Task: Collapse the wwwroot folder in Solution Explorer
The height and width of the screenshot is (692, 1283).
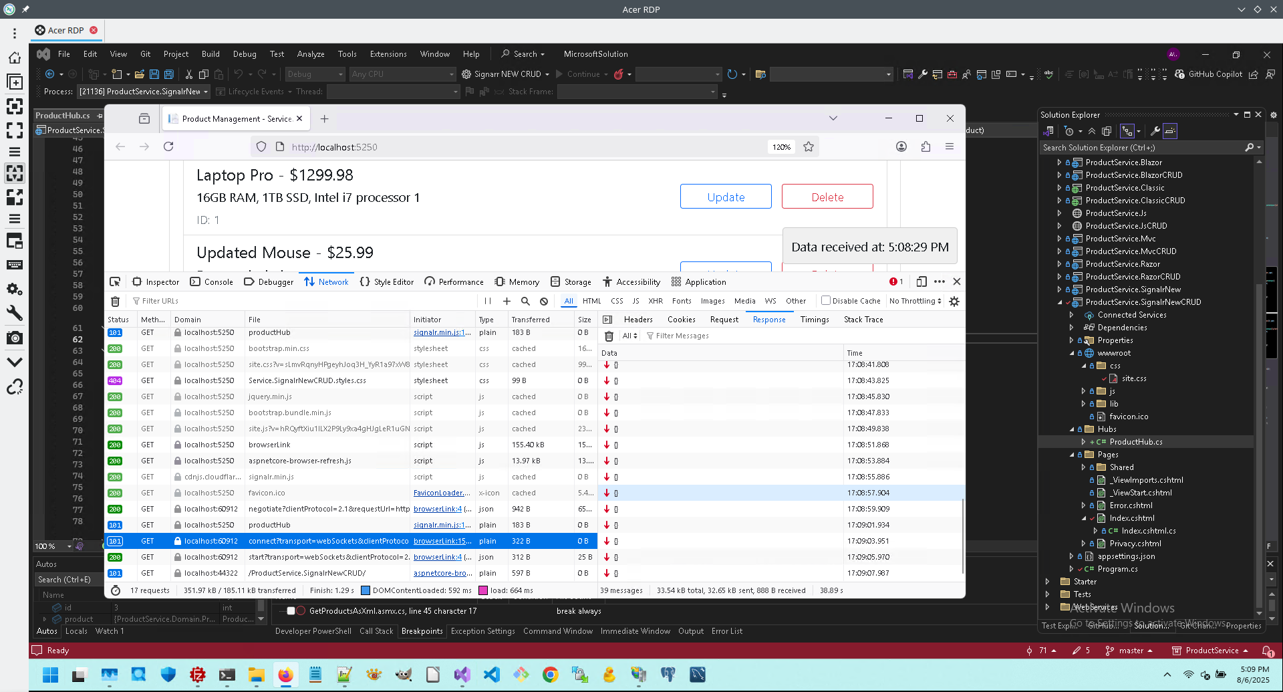Action: click(1071, 353)
